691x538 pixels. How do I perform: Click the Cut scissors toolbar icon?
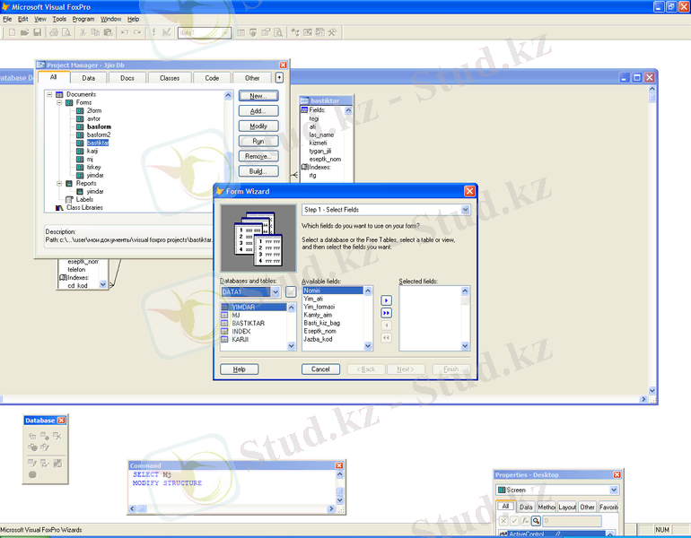tap(83, 32)
